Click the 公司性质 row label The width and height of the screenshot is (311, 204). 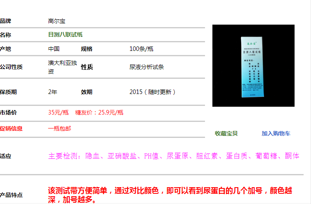click(x=11, y=67)
